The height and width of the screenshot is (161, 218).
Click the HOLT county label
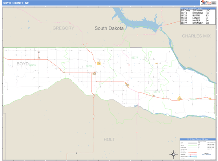(x=109, y=140)
